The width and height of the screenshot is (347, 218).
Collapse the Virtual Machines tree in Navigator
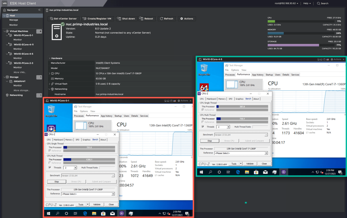click(4, 31)
